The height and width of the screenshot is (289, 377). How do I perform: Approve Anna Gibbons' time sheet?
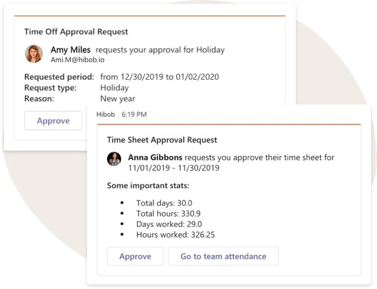click(x=135, y=256)
